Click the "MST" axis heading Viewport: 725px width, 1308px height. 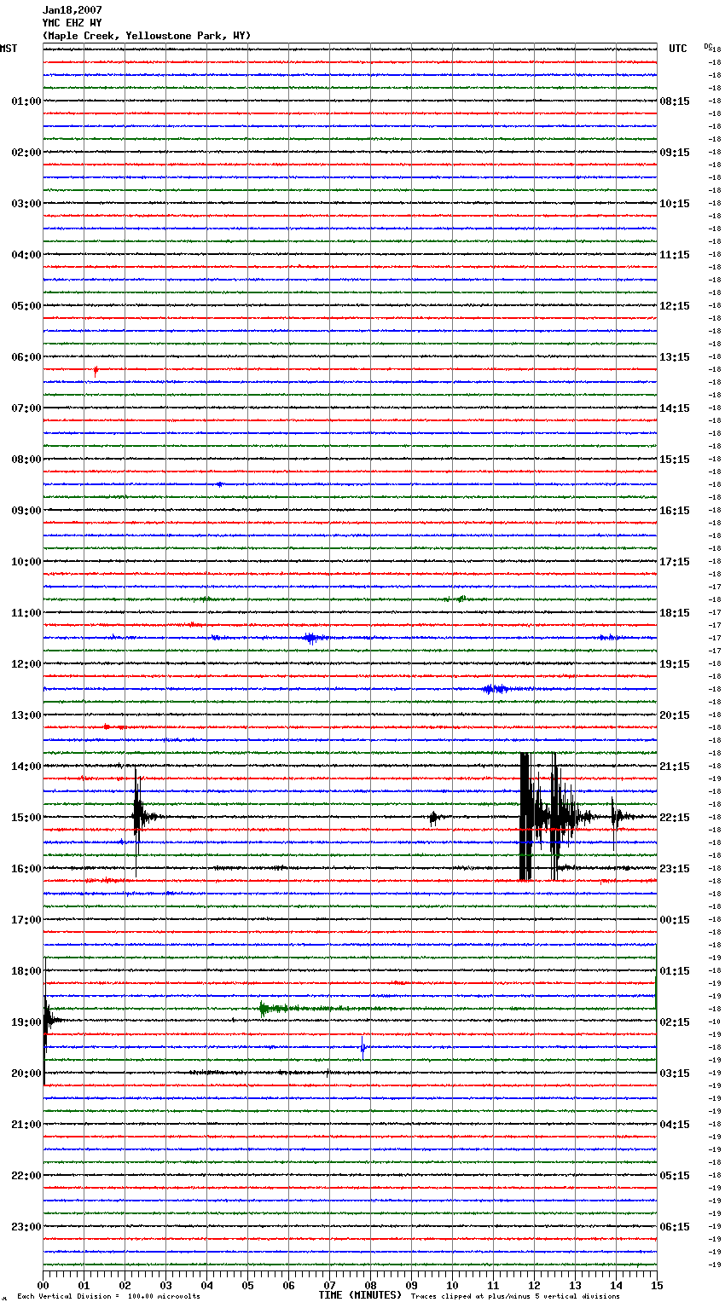tap(9, 49)
